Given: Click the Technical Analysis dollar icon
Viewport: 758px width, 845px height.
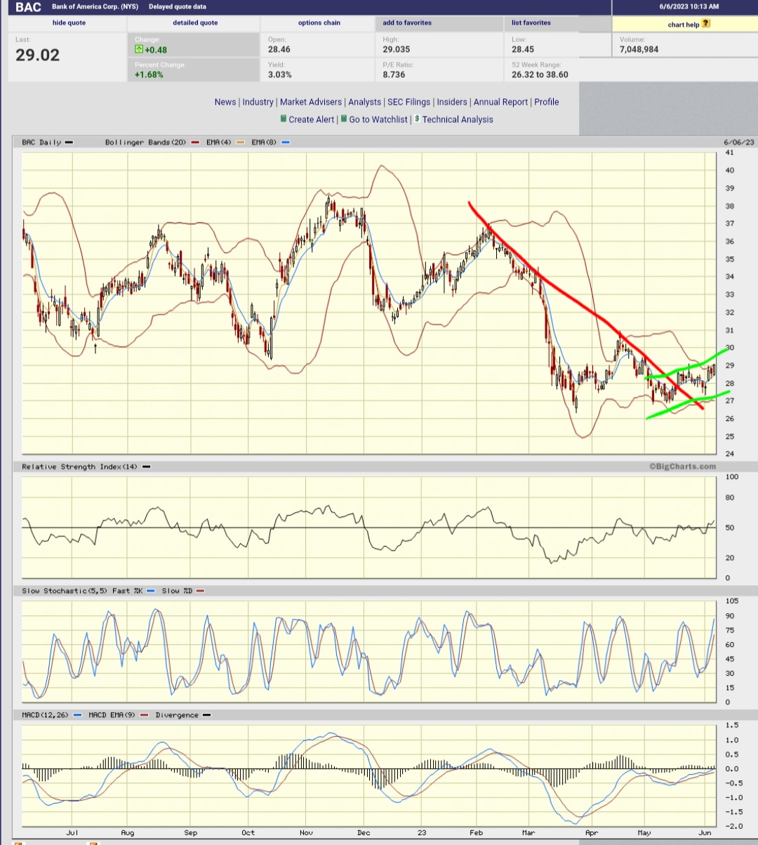Looking at the screenshot, I should point(417,119).
